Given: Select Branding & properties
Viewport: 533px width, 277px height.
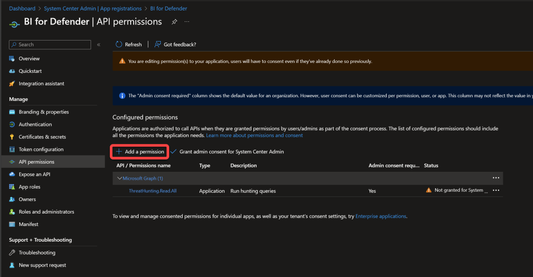Looking at the screenshot, I should coord(44,112).
